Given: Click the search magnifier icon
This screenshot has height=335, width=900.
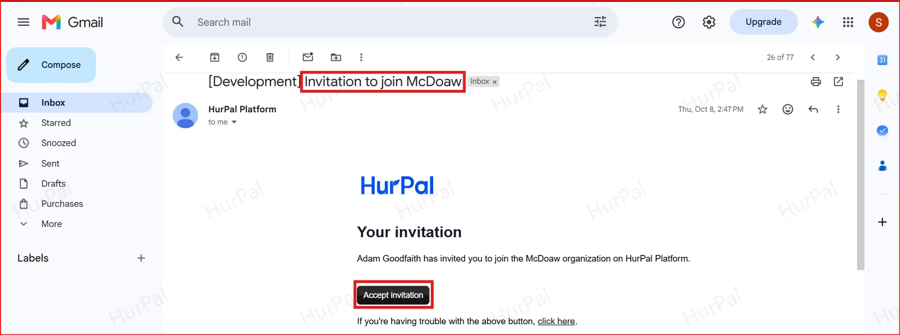Looking at the screenshot, I should pos(178,22).
